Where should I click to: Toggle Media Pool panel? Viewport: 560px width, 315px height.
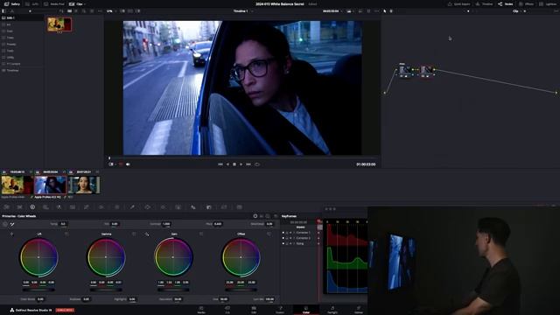tap(54, 3)
